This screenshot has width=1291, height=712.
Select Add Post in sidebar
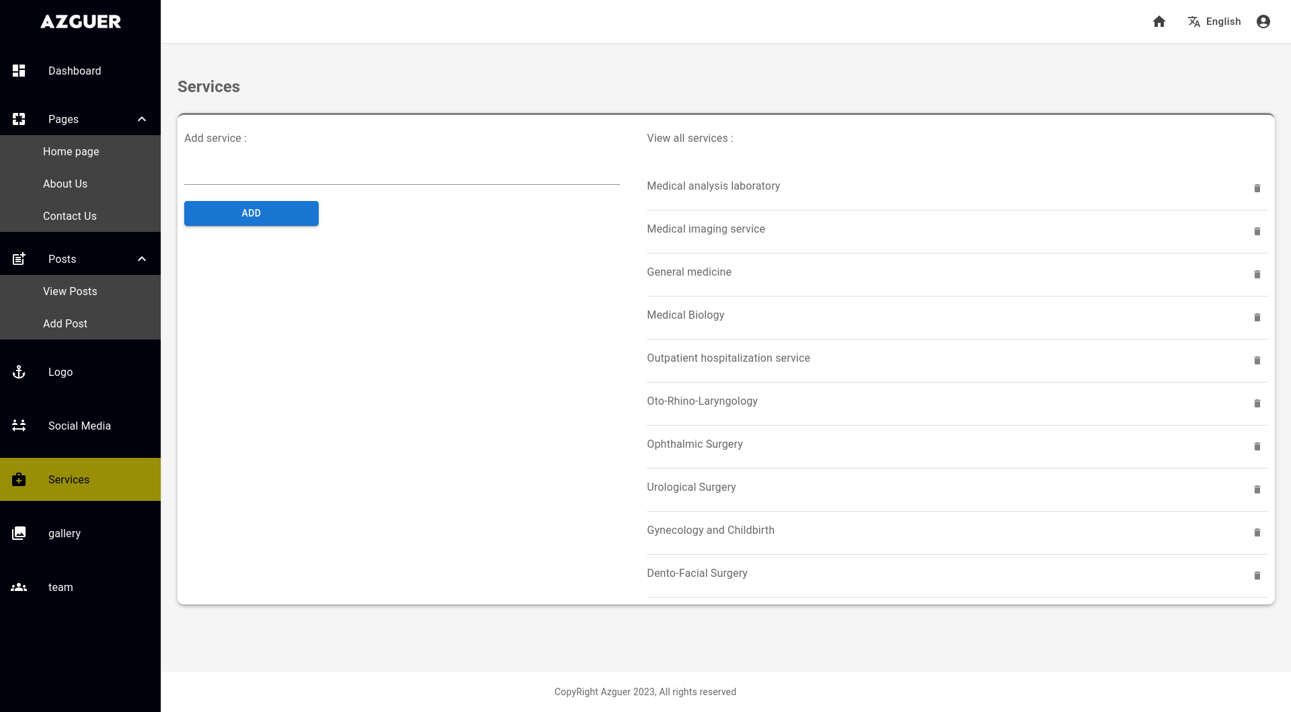click(x=65, y=323)
